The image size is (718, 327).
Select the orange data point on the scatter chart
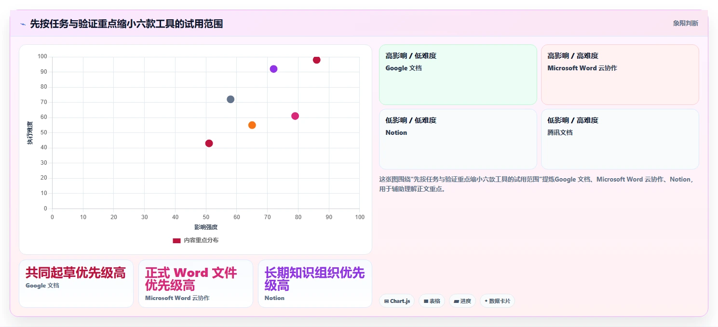click(252, 125)
